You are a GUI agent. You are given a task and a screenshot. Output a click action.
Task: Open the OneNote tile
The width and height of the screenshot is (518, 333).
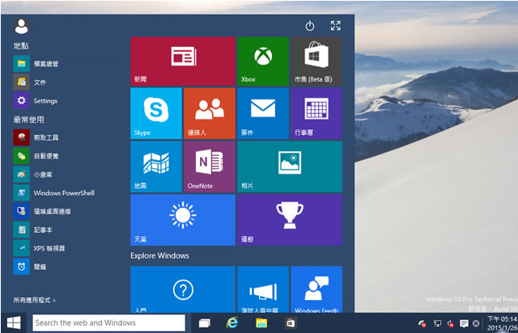[209, 166]
